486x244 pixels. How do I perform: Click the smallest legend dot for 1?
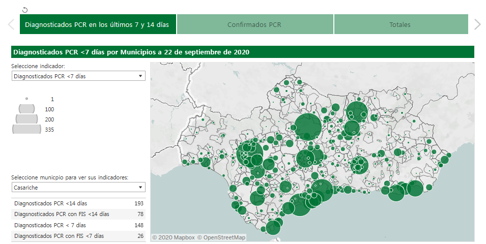click(26, 99)
